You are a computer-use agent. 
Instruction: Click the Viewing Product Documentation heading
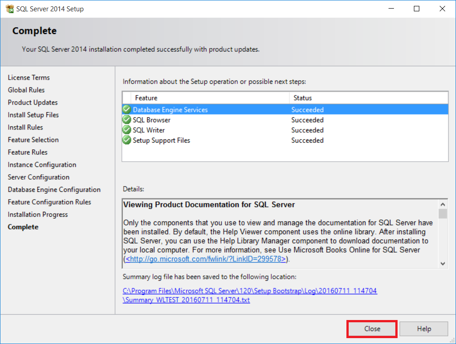click(x=209, y=205)
